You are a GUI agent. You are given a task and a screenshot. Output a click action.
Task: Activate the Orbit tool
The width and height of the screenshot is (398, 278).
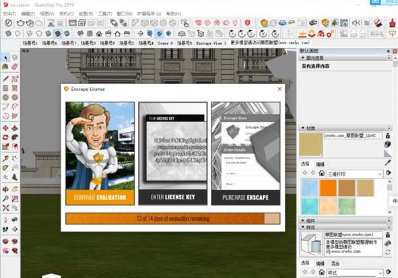tap(5, 189)
